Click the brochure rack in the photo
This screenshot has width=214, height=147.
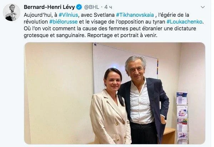(182, 118)
